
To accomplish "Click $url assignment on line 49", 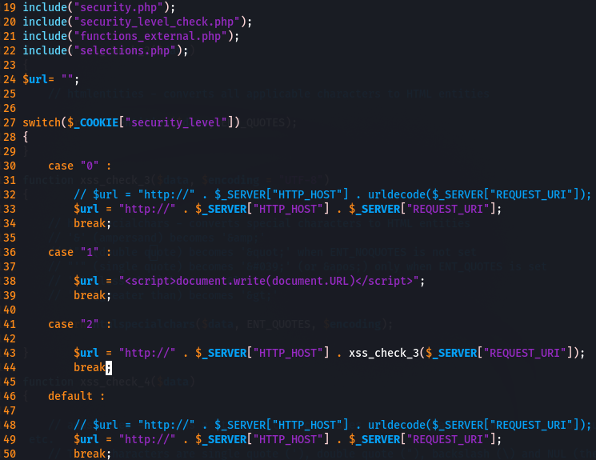I will 287,439.
